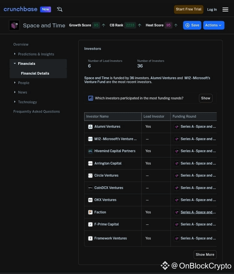Open the hamburger menu
The image size is (234, 274).
click(x=225, y=9)
